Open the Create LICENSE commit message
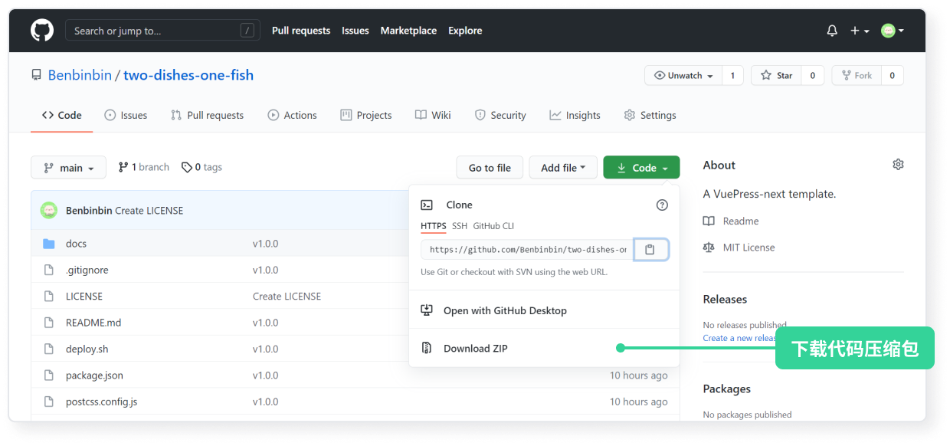950x446 pixels. [149, 210]
